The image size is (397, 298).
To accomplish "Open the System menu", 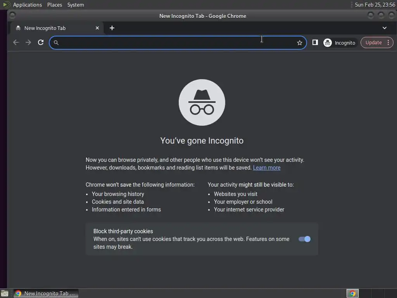I will 76,5.
